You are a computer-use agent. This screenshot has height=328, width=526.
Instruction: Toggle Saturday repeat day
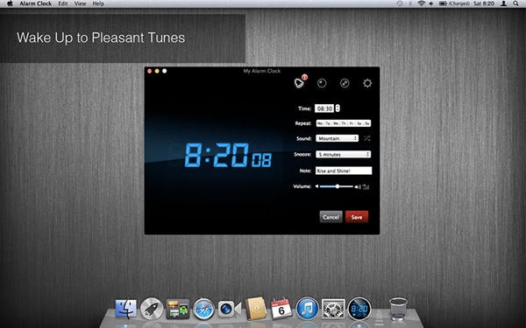click(x=359, y=123)
